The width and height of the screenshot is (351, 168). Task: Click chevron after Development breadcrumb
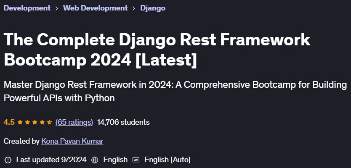[x=57, y=8]
